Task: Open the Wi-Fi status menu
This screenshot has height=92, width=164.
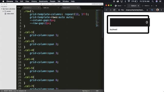Action: pyautogui.click(x=129, y=1)
